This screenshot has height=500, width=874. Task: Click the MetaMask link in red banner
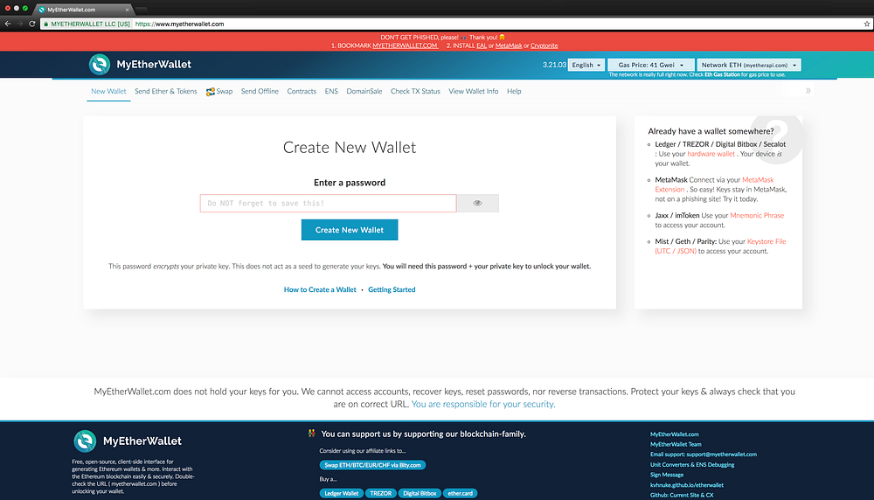(x=509, y=45)
